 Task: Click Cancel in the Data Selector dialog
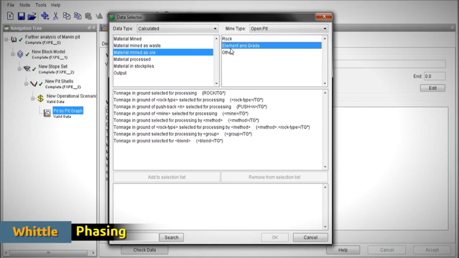310,237
